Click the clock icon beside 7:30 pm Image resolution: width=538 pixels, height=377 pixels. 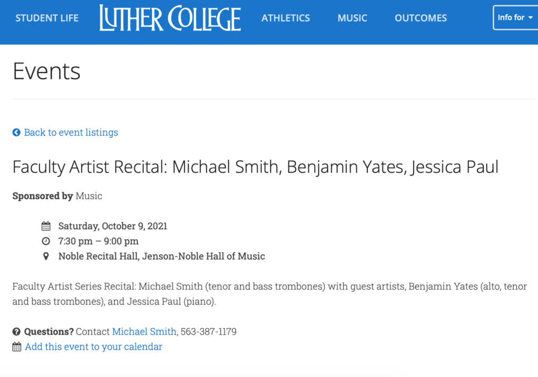(x=46, y=241)
